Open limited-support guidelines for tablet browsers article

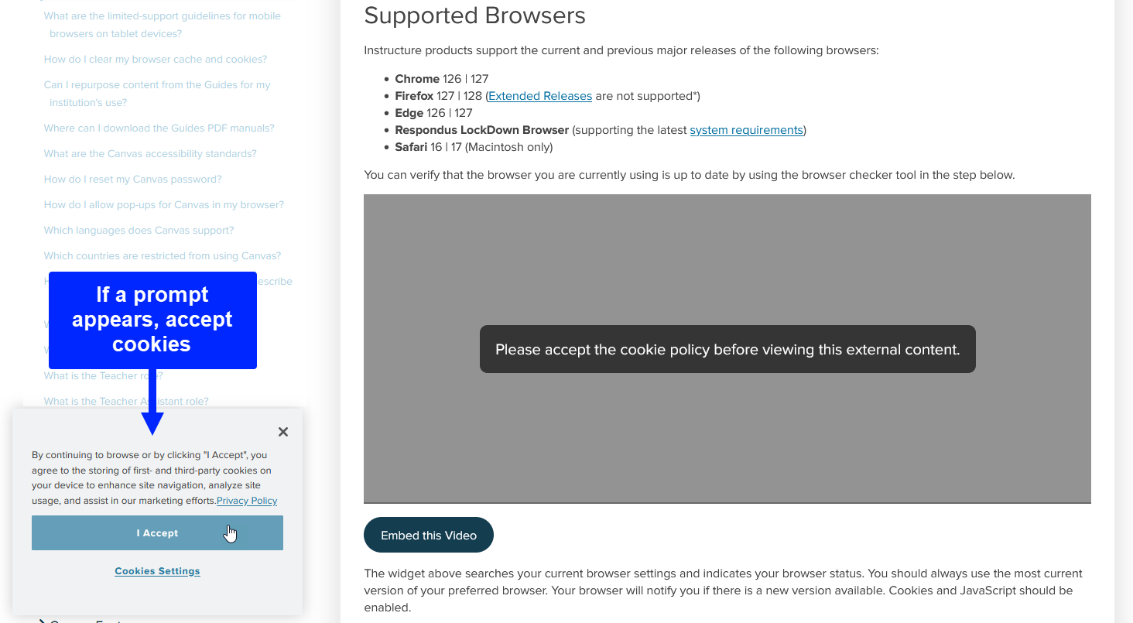(x=162, y=16)
